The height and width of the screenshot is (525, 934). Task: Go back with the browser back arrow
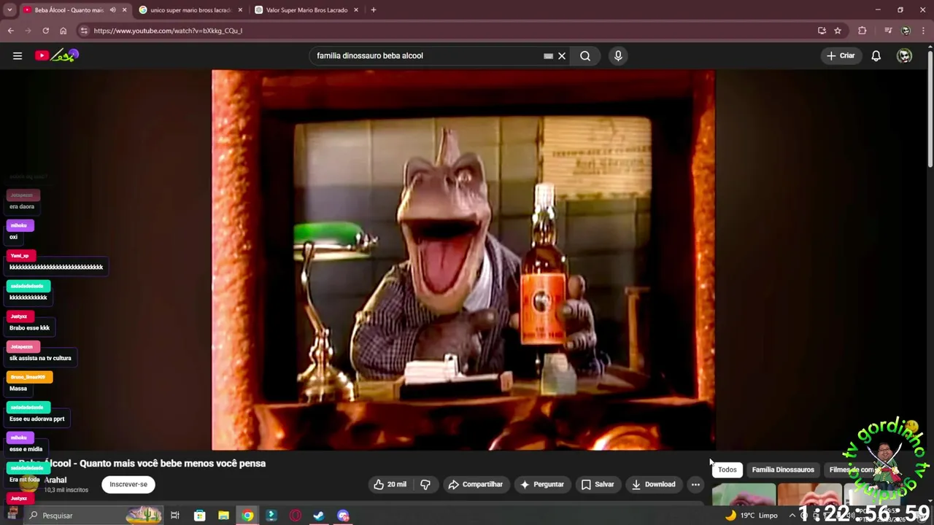pos(11,31)
